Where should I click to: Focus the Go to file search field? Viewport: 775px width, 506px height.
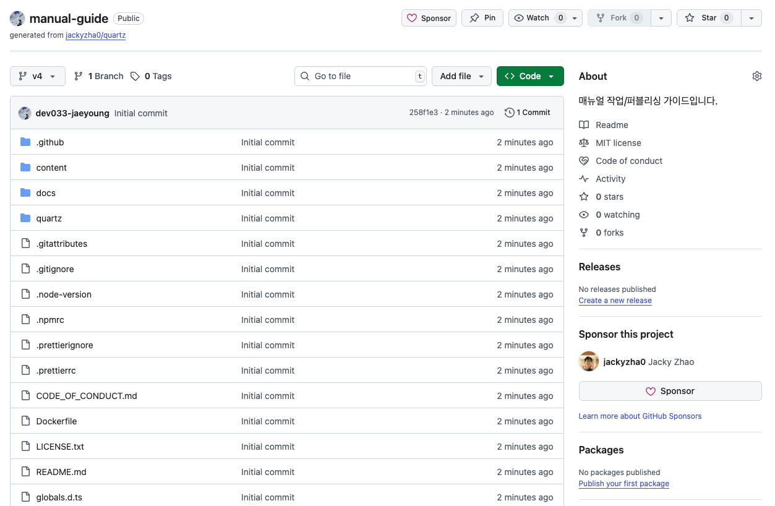point(361,76)
